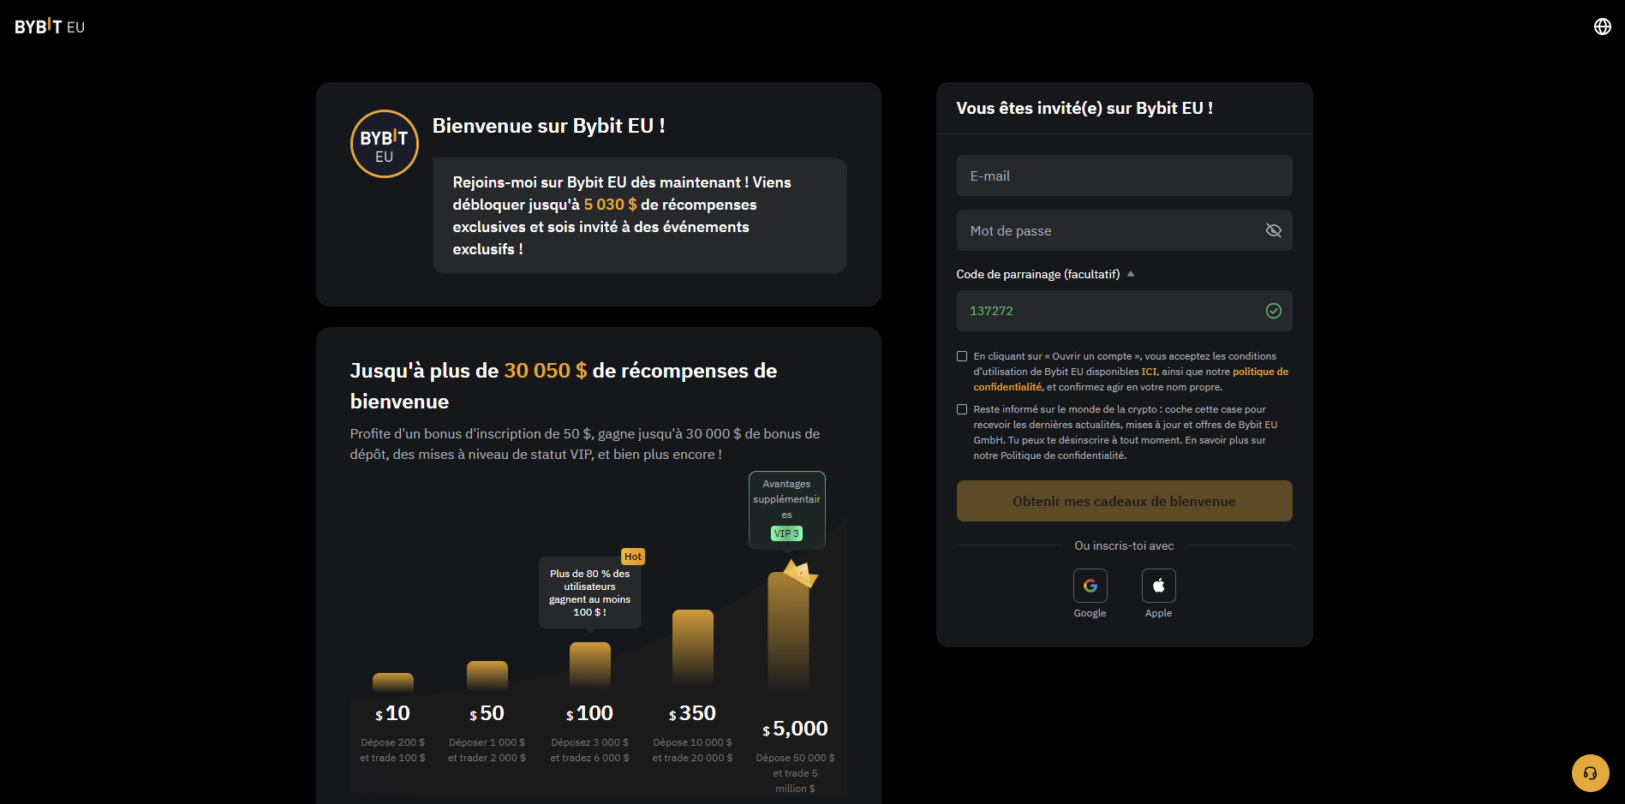This screenshot has height=804, width=1625.
Task: Open the live chat support bubble
Action: [1590, 773]
